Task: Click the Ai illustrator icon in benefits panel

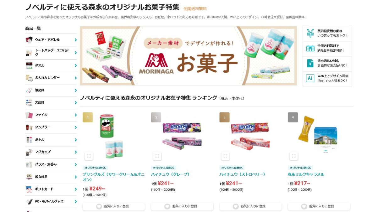Action: point(310,78)
